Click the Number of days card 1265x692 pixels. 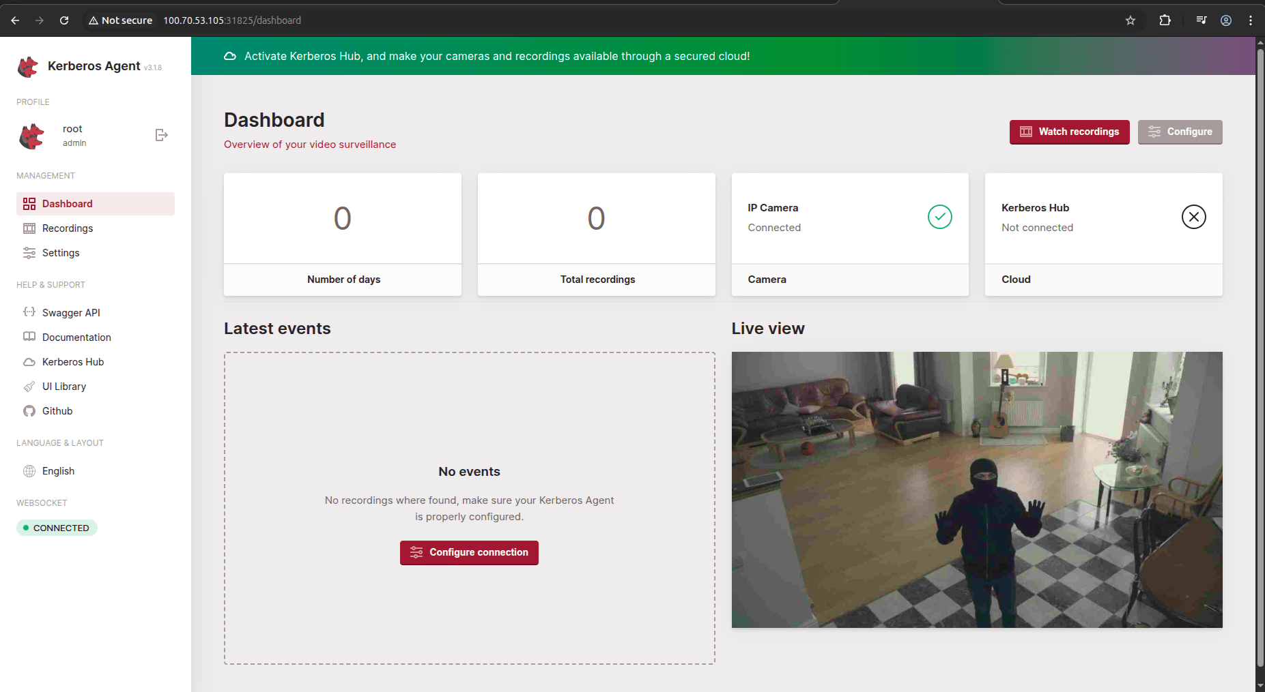tap(343, 235)
